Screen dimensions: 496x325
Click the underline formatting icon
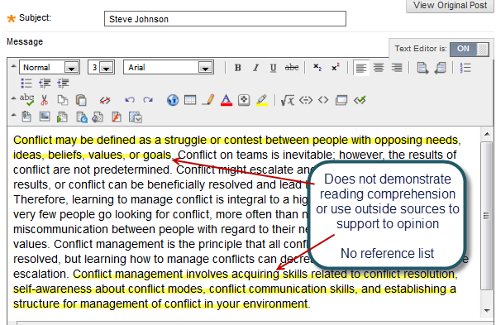[x=274, y=68]
